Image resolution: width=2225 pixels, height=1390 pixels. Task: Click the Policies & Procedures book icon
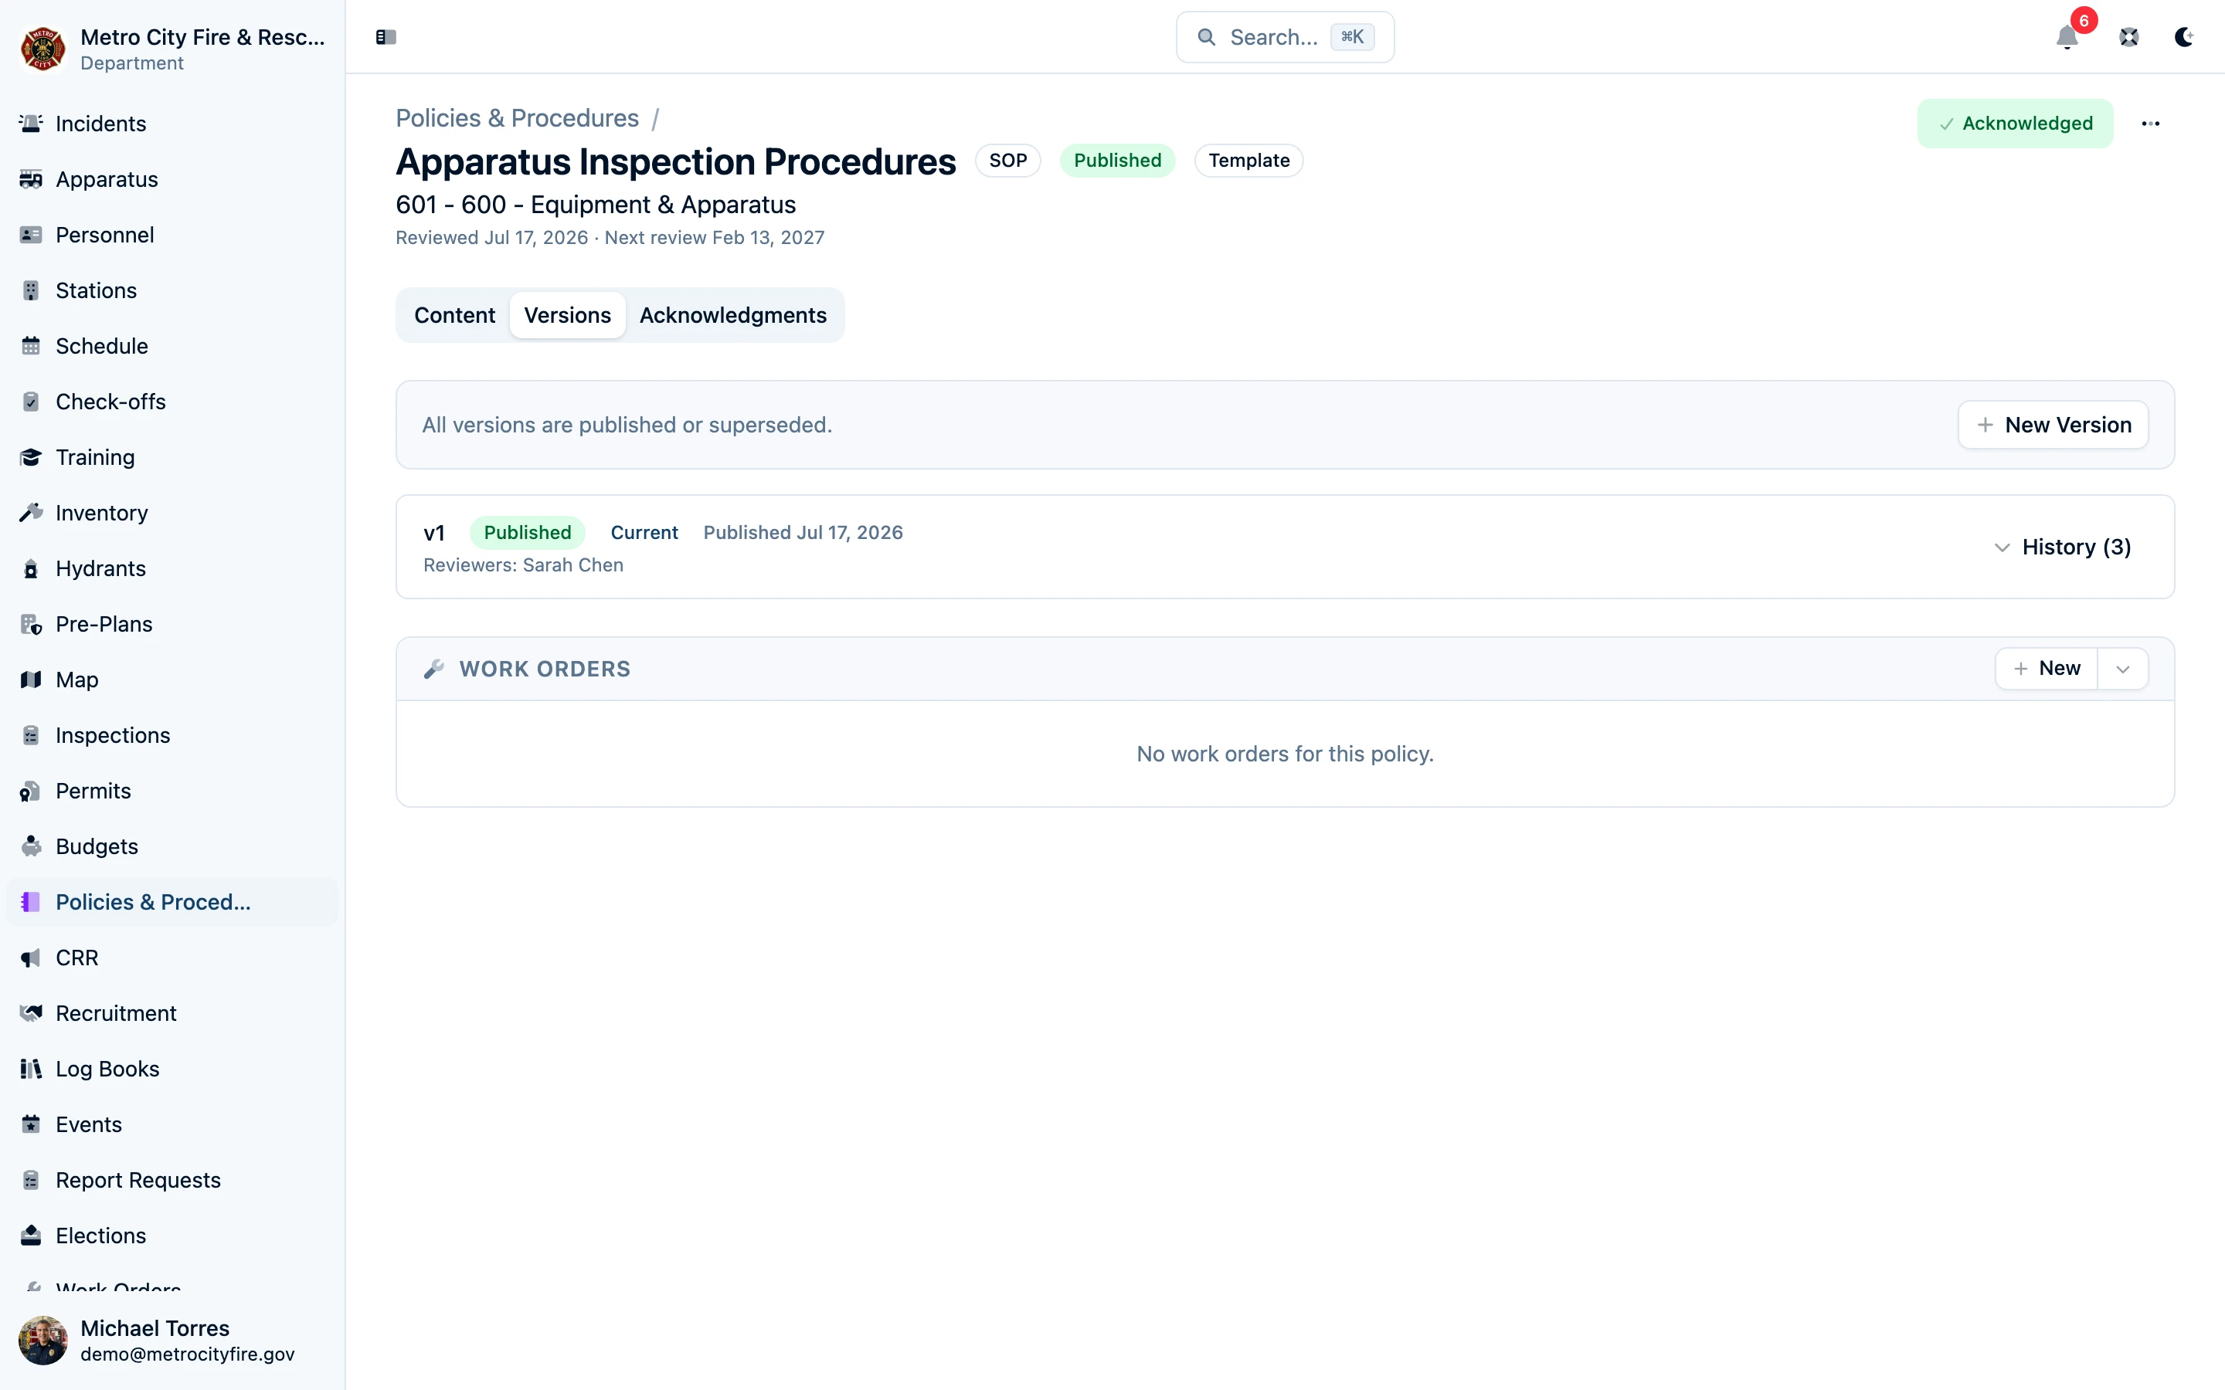click(x=30, y=902)
